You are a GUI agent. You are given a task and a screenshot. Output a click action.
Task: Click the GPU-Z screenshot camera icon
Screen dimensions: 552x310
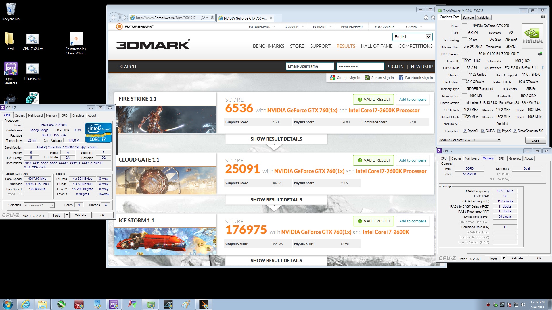543,17
